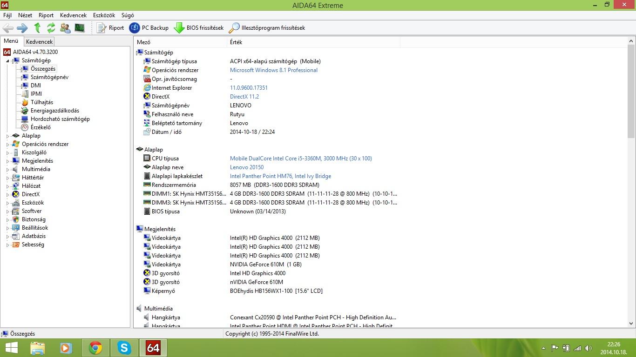This screenshot has height=357, width=636.
Task: Select Érzékelő sensor icon in tree
Action: coord(25,127)
